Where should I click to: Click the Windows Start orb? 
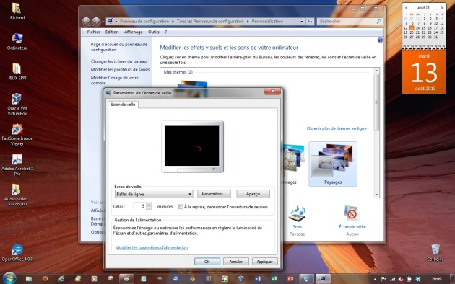[x=9, y=278]
